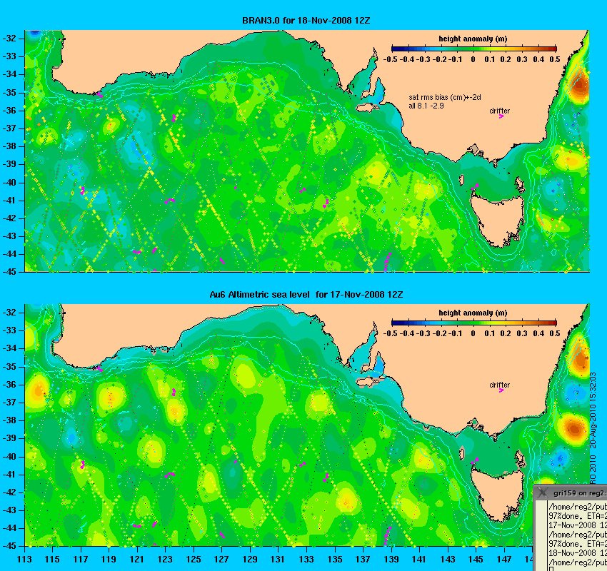The height and width of the screenshot is (571, 607).
Task: Click the longitude label '147'
Action: pyautogui.click(x=504, y=560)
